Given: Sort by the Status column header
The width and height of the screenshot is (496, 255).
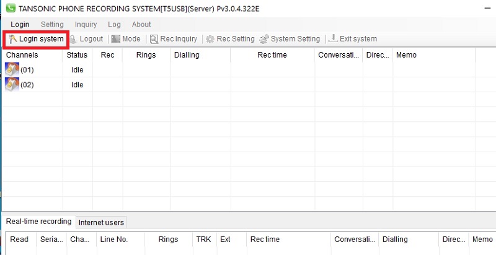Looking at the screenshot, I should 76,55.
